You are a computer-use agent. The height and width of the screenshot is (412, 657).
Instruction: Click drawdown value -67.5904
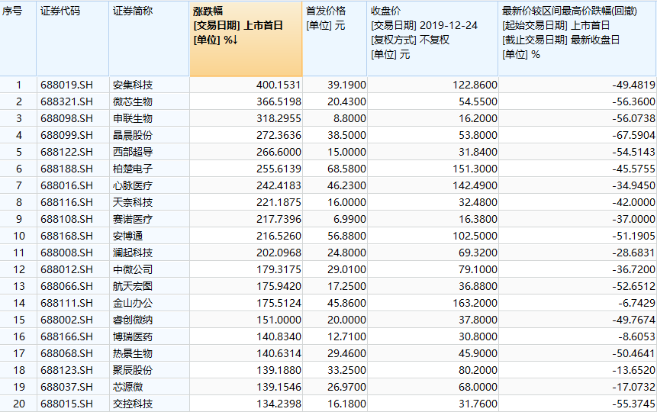(633, 135)
